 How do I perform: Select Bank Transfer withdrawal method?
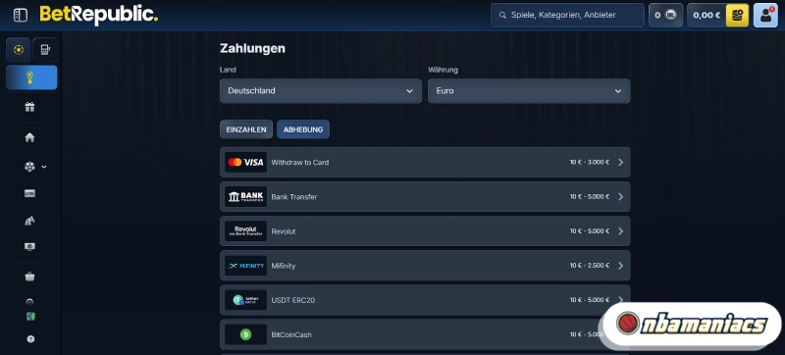[x=425, y=196]
